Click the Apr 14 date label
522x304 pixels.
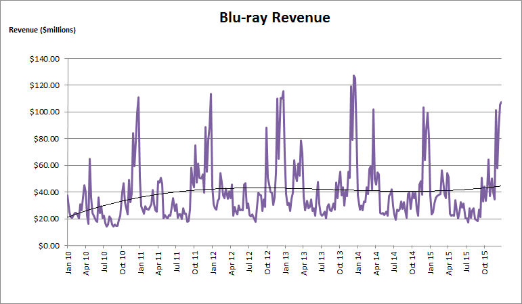coord(376,263)
